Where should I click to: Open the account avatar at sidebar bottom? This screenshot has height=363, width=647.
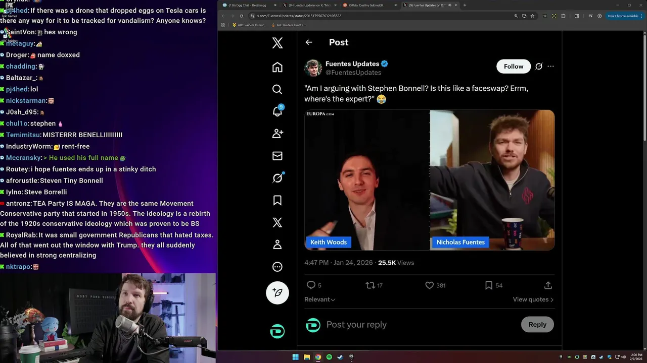(x=278, y=331)
